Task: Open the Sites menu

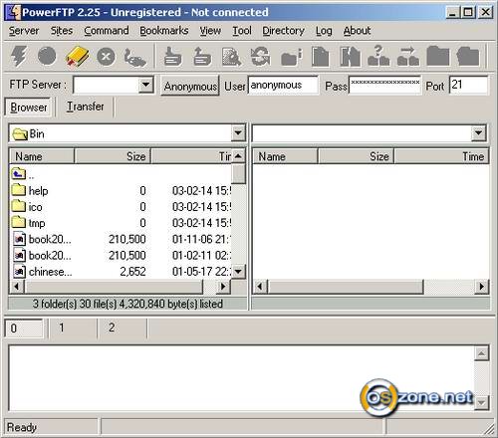Action: pos(62,31)
